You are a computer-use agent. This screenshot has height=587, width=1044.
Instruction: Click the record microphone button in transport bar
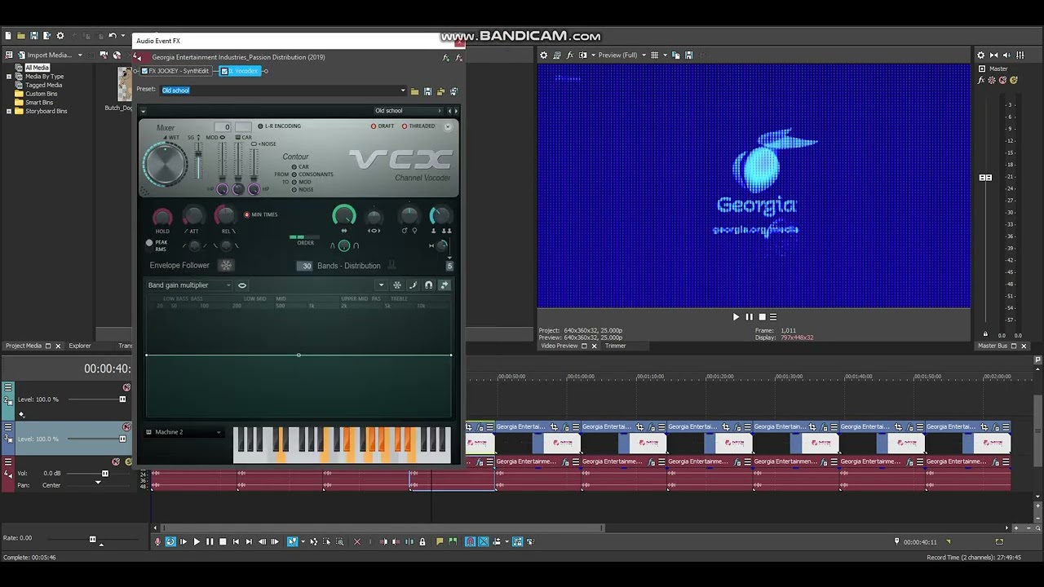coord(158,541)
